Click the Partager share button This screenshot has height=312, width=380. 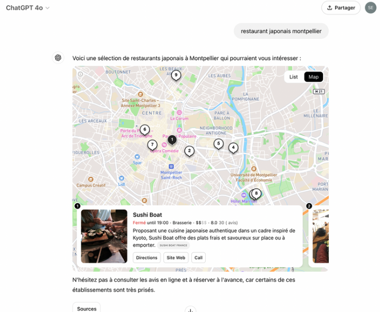(341, 8)
